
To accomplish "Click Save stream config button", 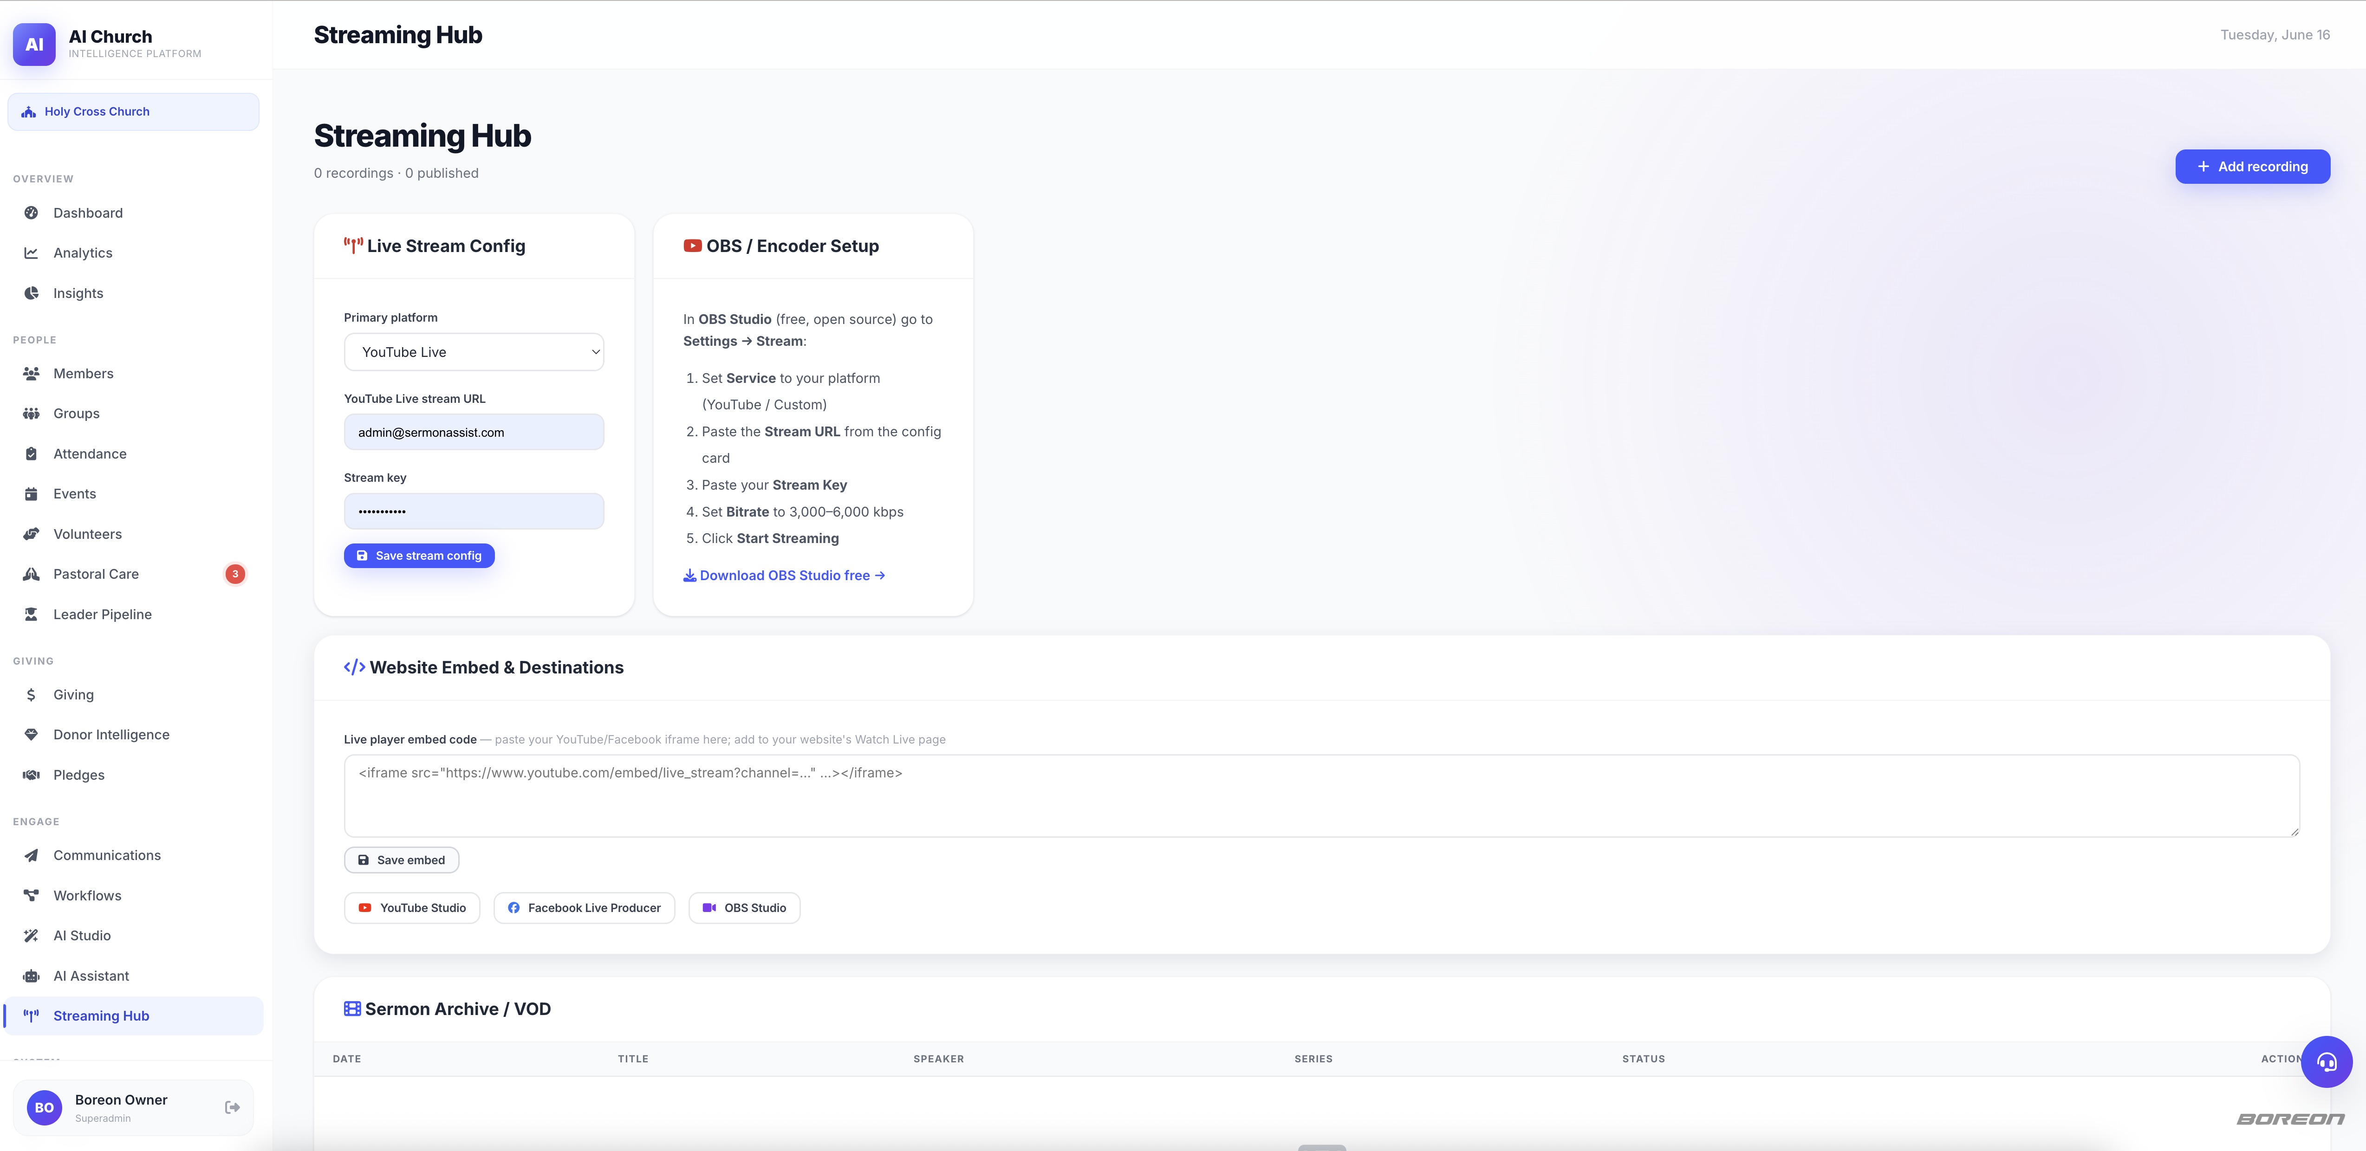I will [419, 555].
